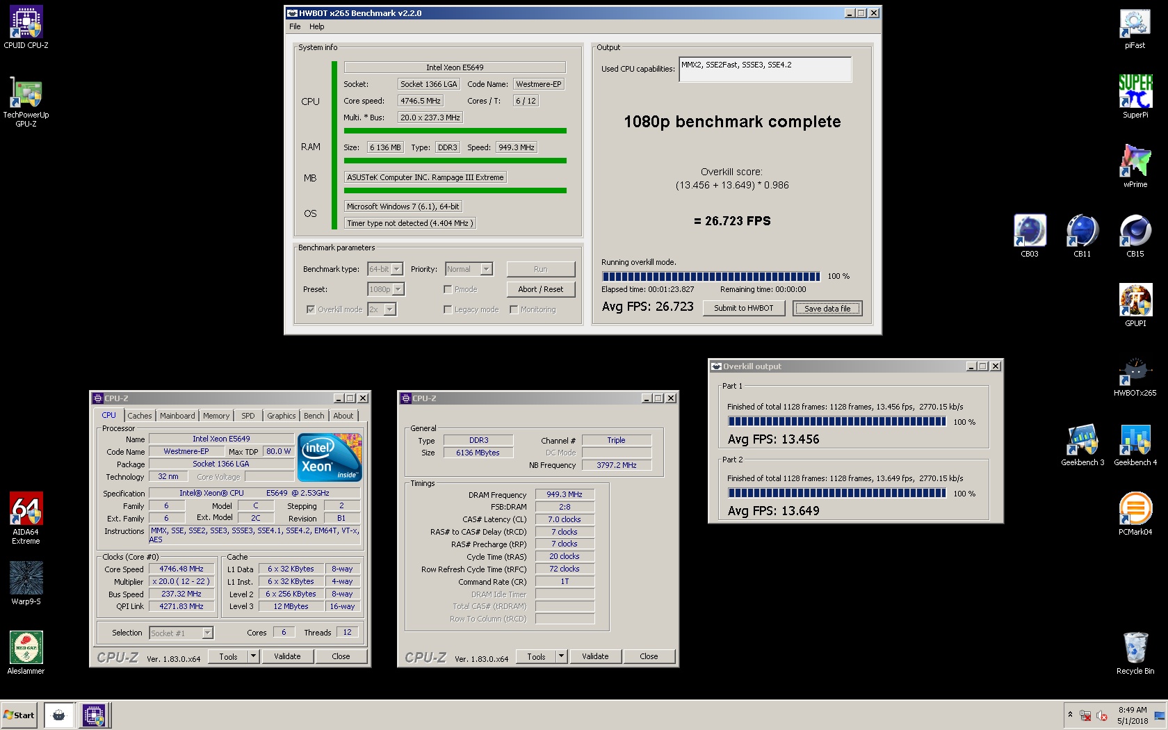Open the Help menu in HWBOT x265
This screenshot has height=730, width=1168.
317,26
